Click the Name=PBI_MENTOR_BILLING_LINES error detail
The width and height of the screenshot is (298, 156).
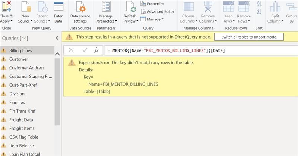point(123,84)
